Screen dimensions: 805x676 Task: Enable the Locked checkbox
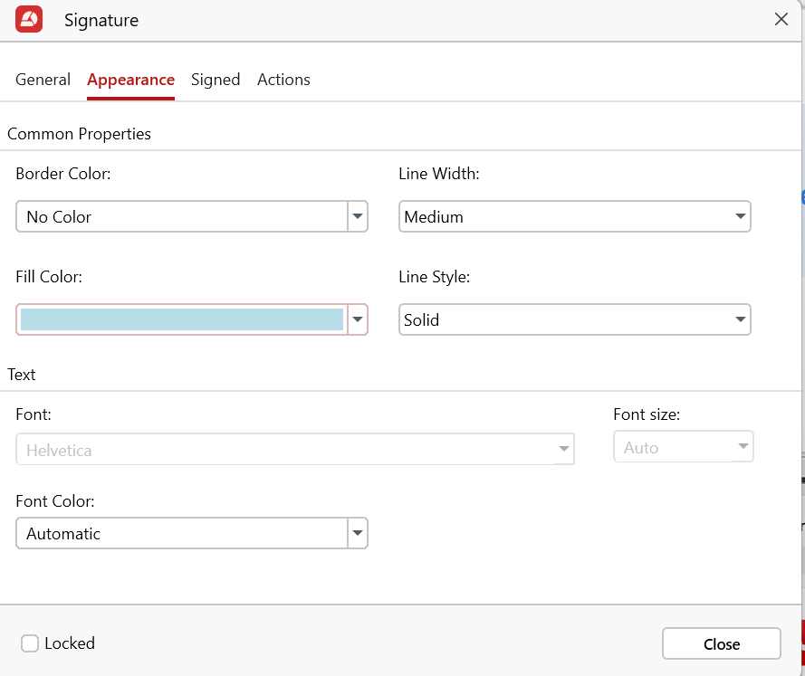click(30, 643)
